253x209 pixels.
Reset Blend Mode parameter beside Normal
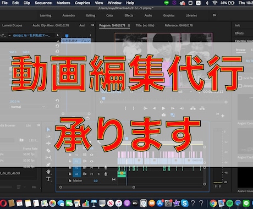tap(57, 106)
